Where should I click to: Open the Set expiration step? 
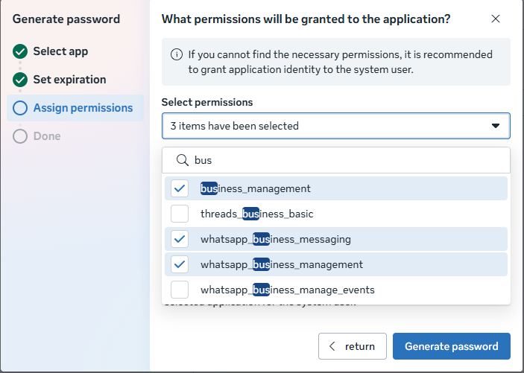(x=69, y=80)
